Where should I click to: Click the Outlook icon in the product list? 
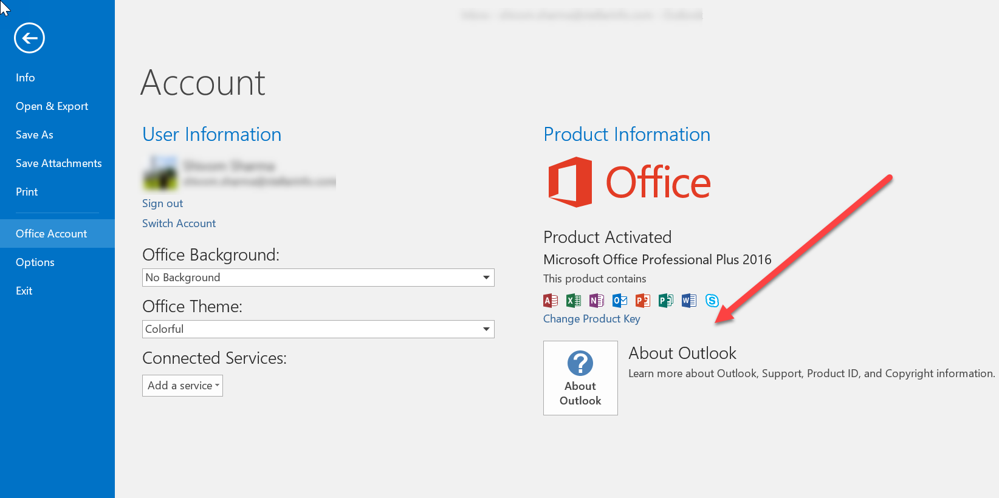point(620,300)
